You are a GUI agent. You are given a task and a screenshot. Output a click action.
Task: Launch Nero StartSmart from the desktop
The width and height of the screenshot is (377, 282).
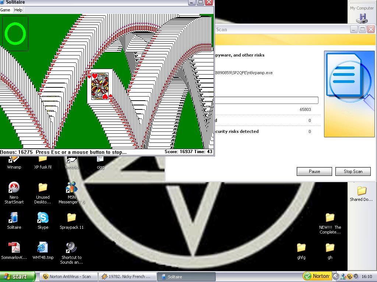[14, 192]
